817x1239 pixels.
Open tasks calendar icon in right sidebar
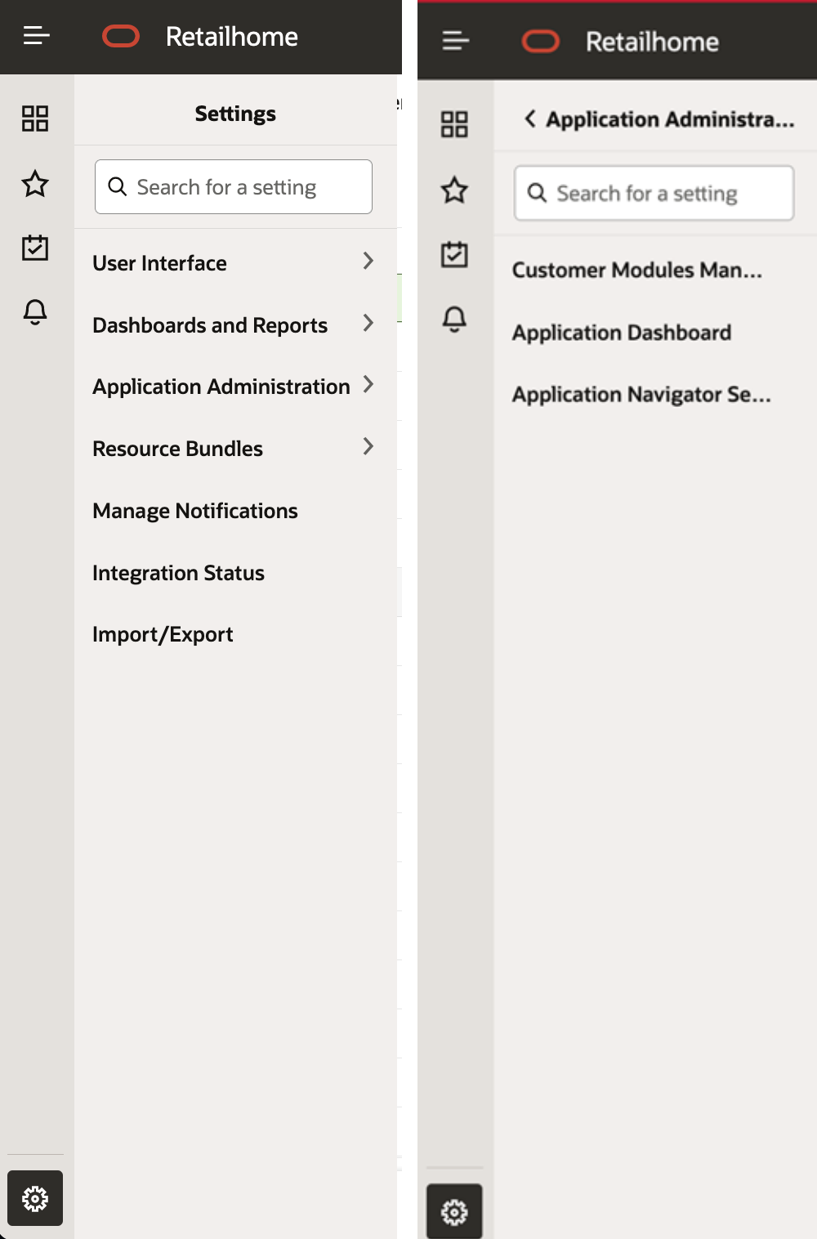(x=454, y=253)
